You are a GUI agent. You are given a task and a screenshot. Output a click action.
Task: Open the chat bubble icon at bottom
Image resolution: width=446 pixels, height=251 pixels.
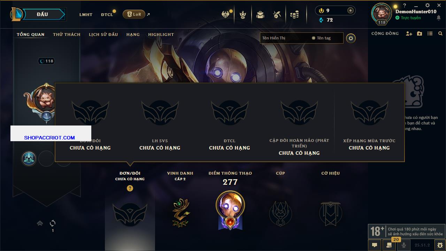click(x=375, y=245)
